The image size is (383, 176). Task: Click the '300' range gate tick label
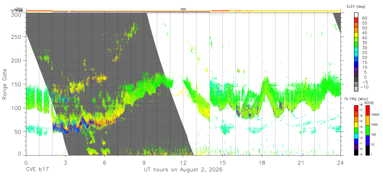pos(16,15)
